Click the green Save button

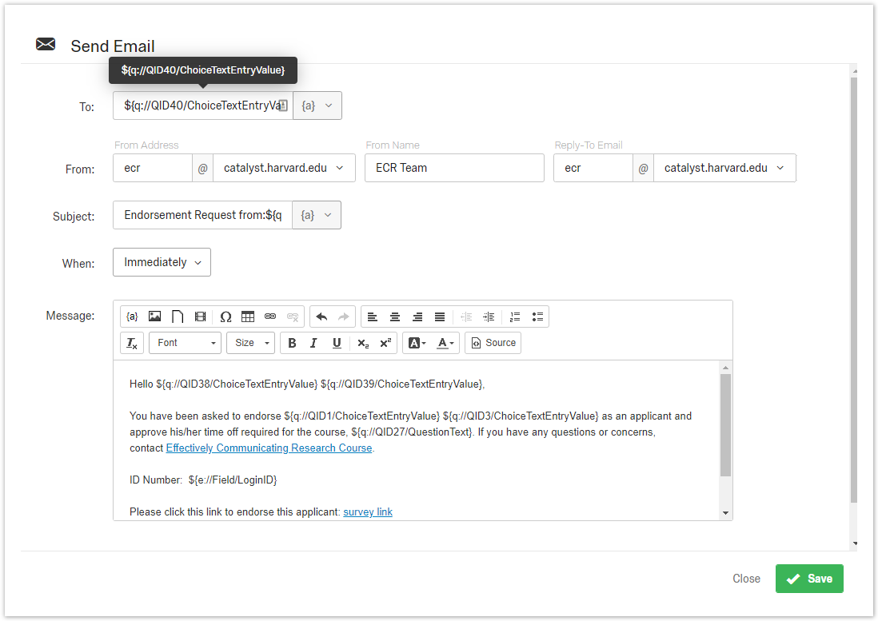[x=809, y=579]
